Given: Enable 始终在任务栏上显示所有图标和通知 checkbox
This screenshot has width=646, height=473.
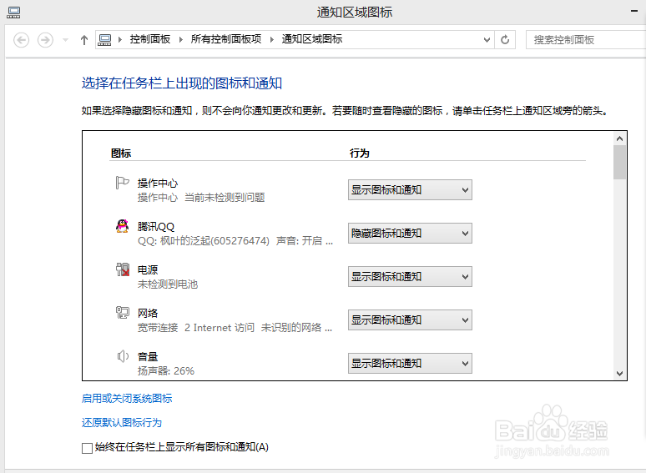Looking at the screenshot, I should [x=87, y=448].
